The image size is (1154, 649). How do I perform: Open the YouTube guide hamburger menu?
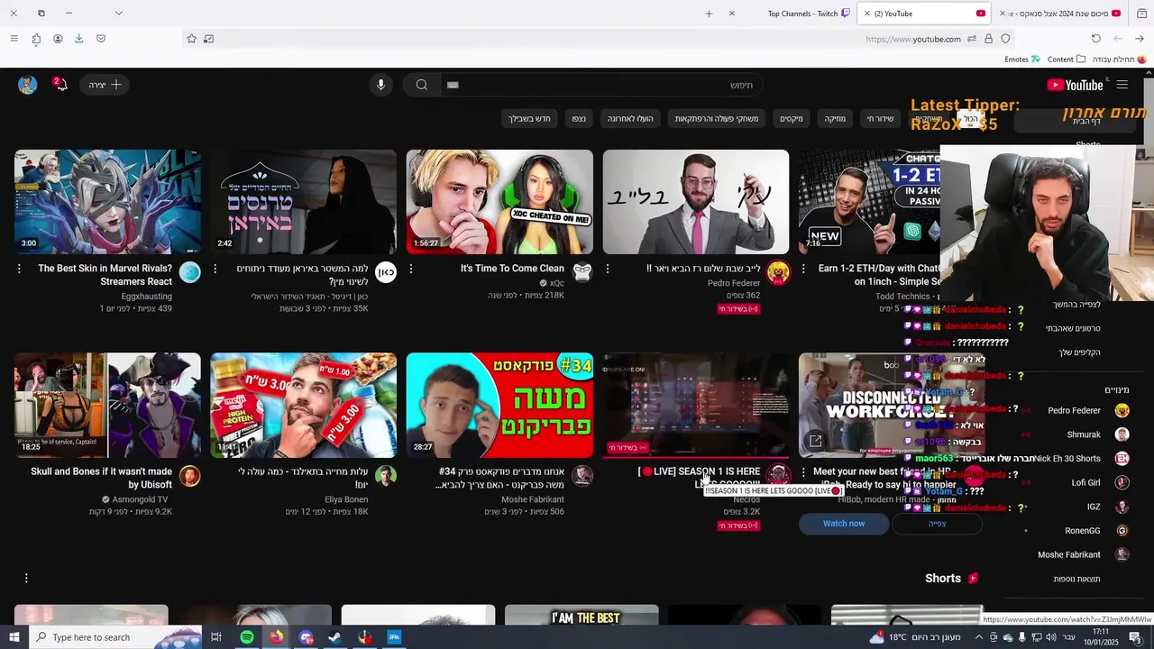(1122, 85)
